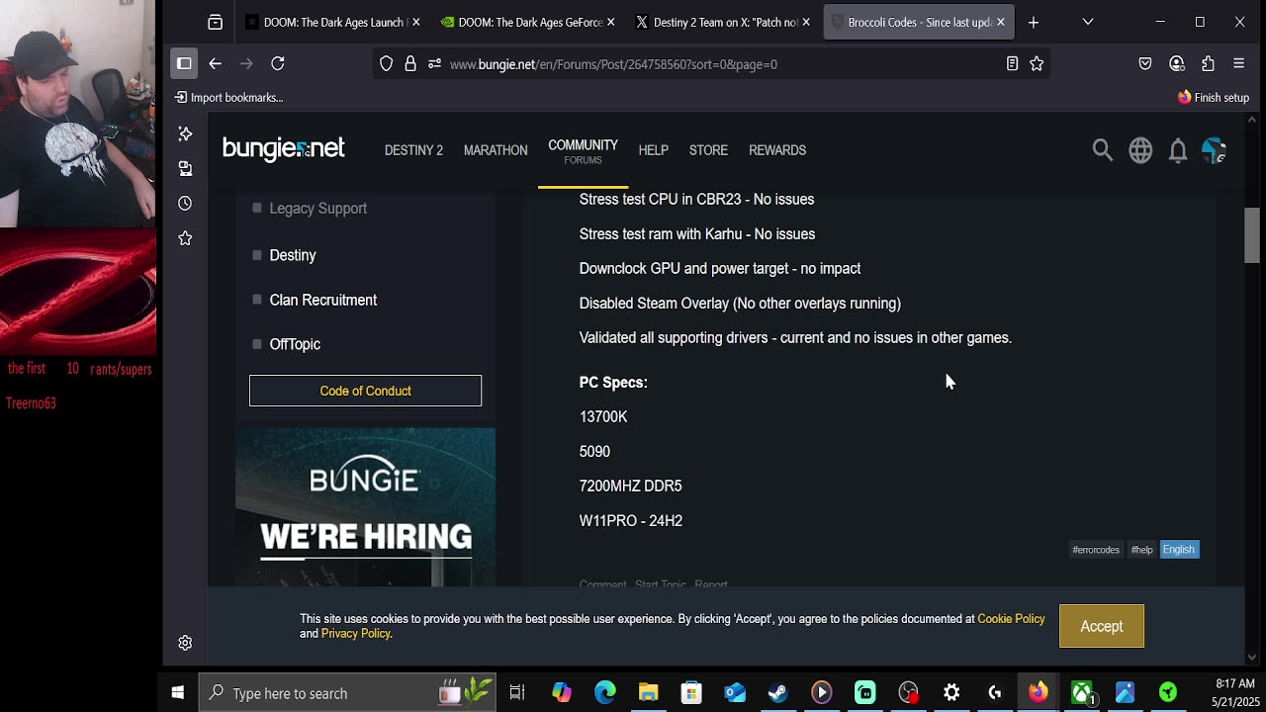Toggle reader view for the page
Viewport: 1266px width, 712px height.
tap(1012, 63)
